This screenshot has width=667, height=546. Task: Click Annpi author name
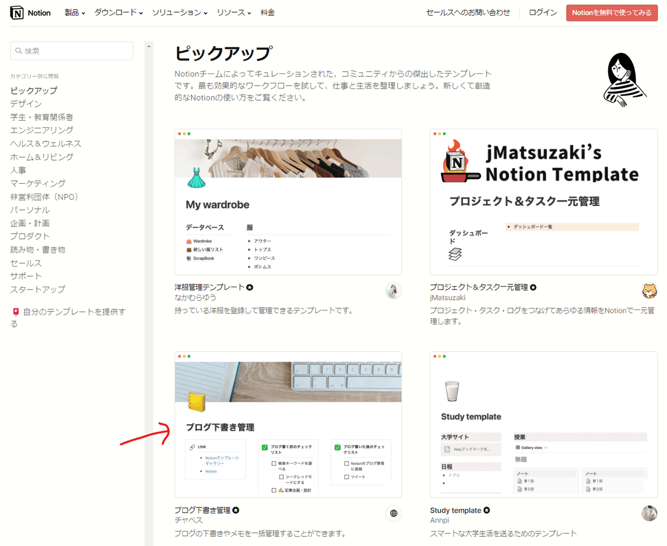coord(440,520)
